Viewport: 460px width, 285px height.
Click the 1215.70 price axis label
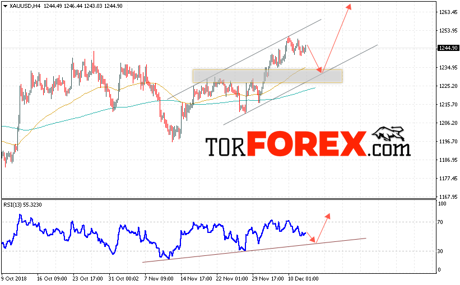(448, 104)
